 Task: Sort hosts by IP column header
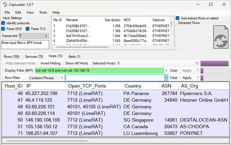click(45, 86)
